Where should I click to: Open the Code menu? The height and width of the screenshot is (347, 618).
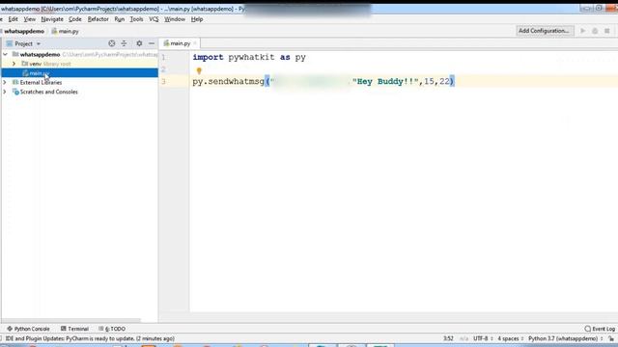(x=75, y=19)
